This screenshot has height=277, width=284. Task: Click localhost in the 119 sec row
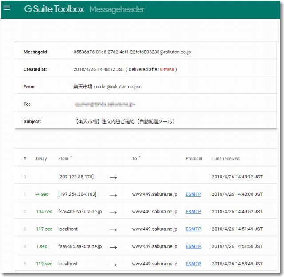(x=68, y=264)
